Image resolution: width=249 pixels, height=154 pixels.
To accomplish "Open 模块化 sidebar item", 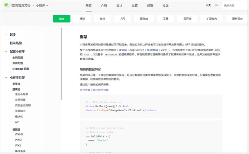I will [x=19, y=116].
